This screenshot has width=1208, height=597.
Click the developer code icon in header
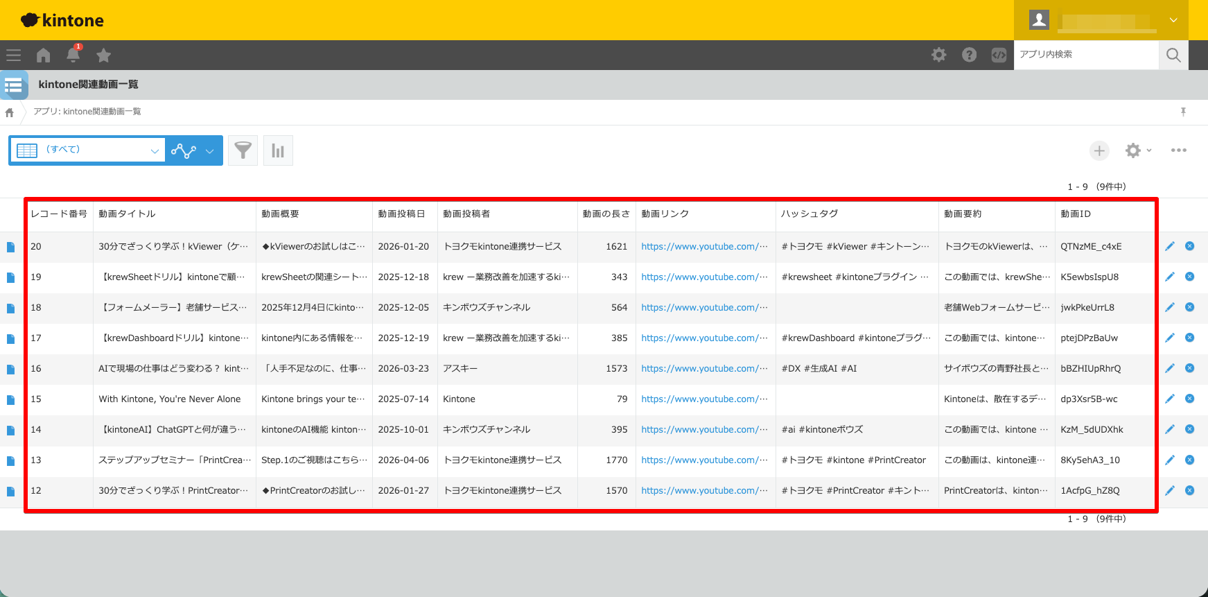tap(999, 55)
